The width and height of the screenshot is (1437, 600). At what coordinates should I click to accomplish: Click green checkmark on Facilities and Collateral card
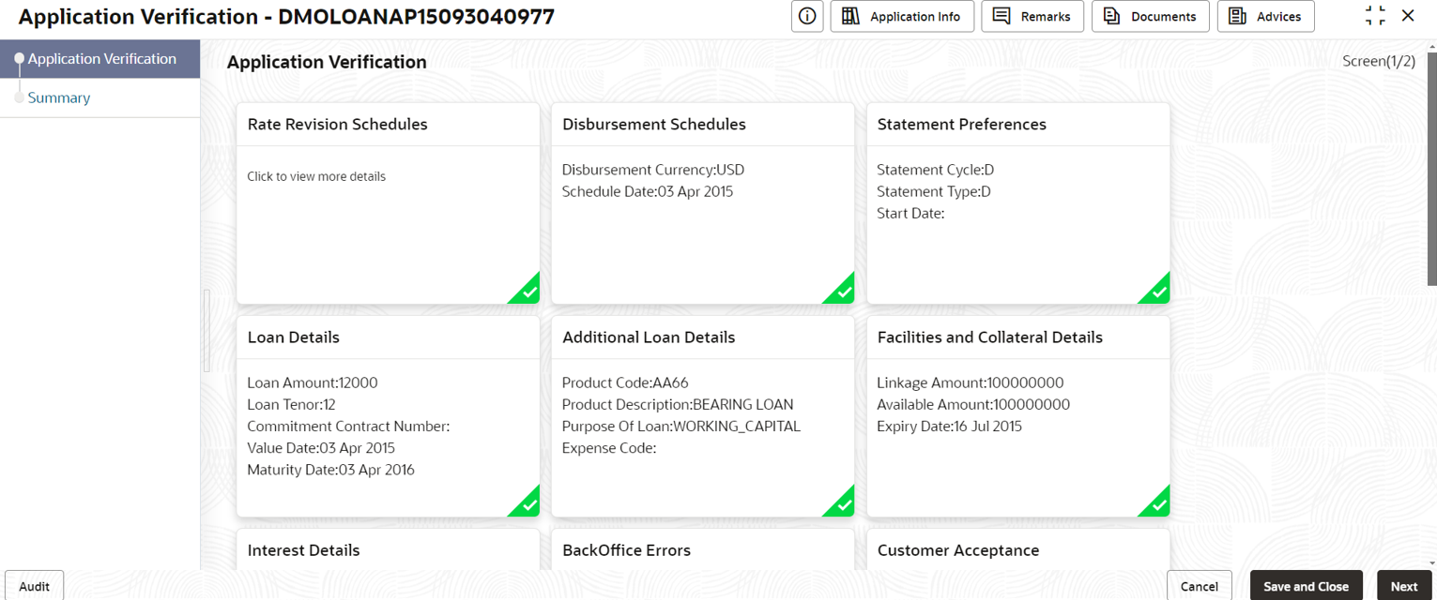[x=1154, y=502]
